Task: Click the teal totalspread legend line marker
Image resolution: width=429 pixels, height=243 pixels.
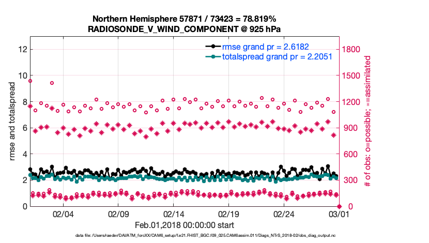Action: click(212, 56)
